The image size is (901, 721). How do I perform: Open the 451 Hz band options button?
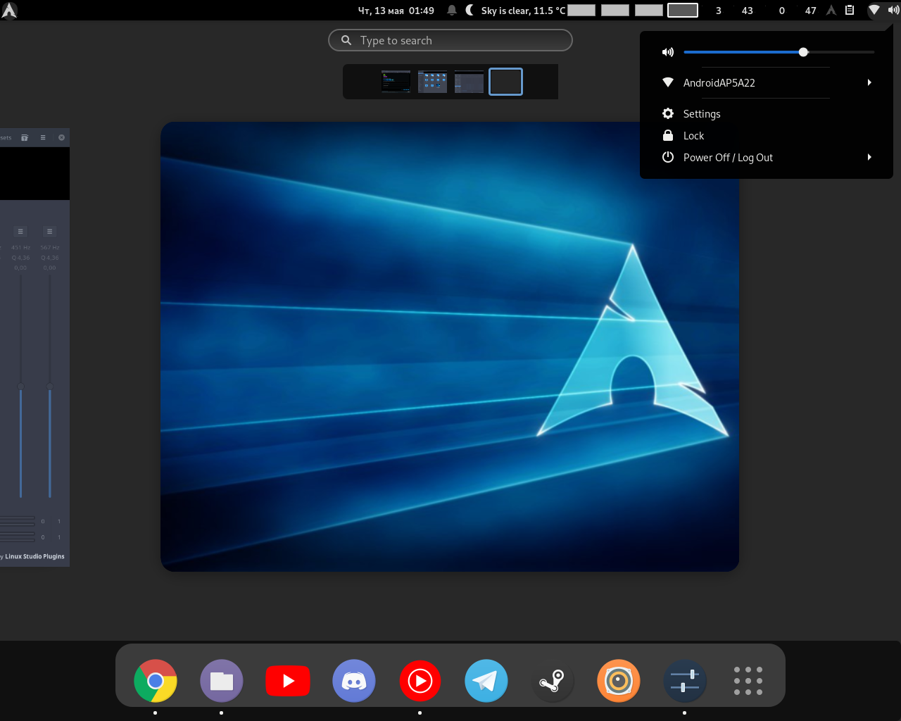20,232
